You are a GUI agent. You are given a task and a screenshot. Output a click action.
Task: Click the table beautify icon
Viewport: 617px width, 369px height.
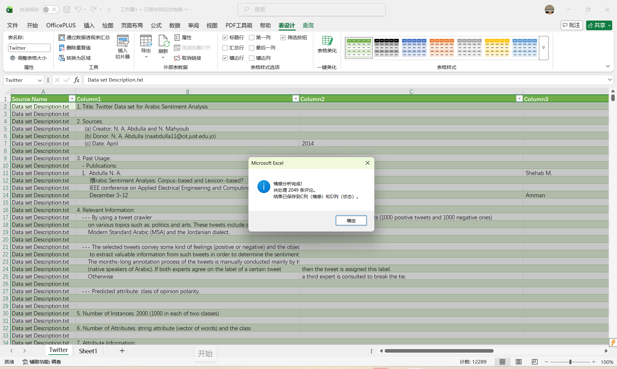pyautogui.click(x=327, y=41)
